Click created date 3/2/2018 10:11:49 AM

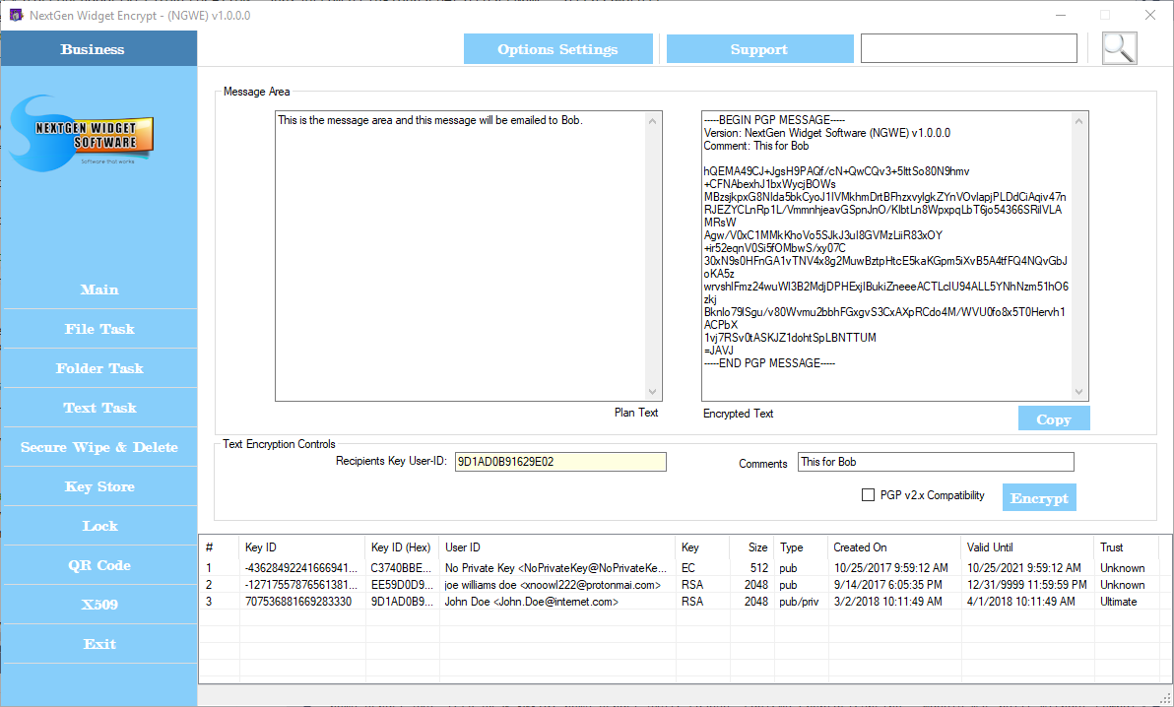(888, 602)
